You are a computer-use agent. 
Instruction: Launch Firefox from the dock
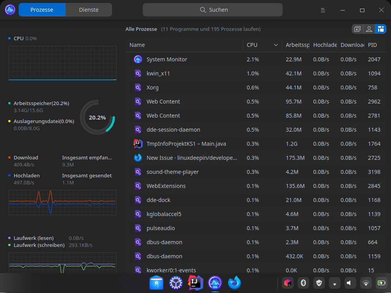[234, 282]
